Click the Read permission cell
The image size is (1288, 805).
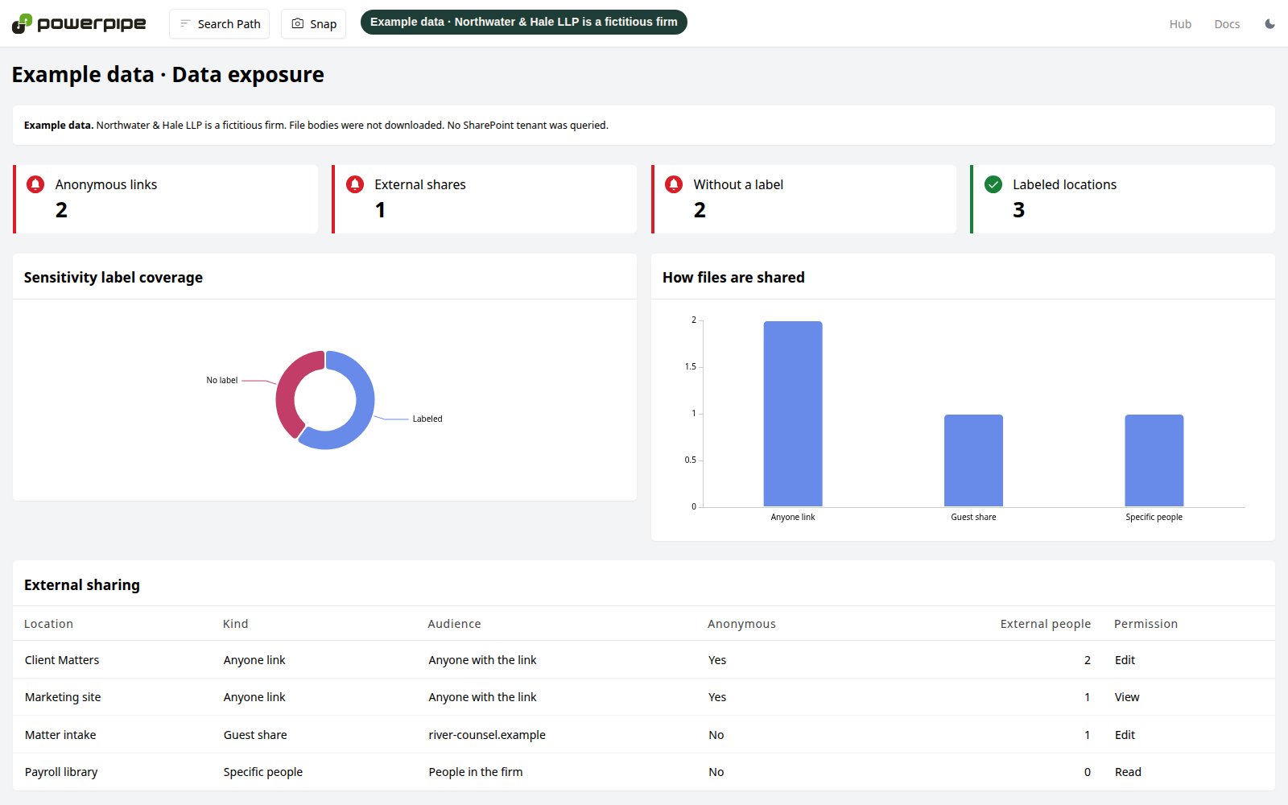coord(1128,772)
